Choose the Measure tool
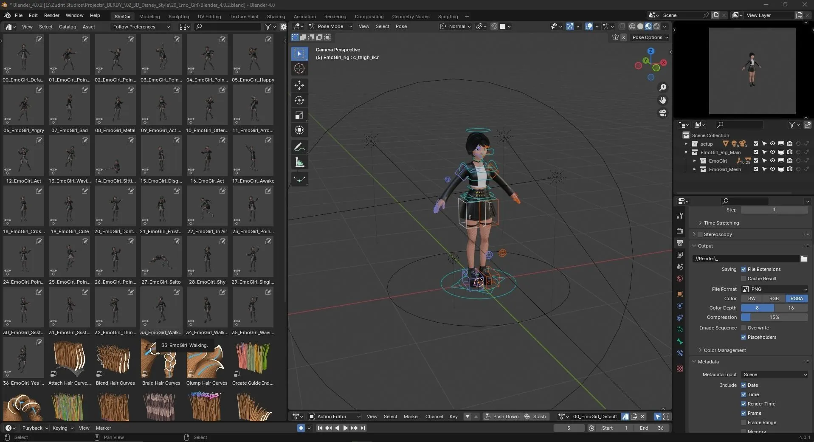Viewport: 814px width, 442px height. 300,162
